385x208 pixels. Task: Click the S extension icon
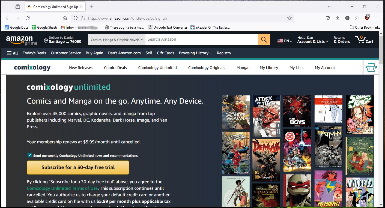347,18
